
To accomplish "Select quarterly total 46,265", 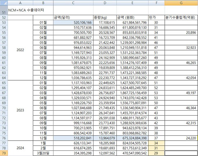I will 181,63.
